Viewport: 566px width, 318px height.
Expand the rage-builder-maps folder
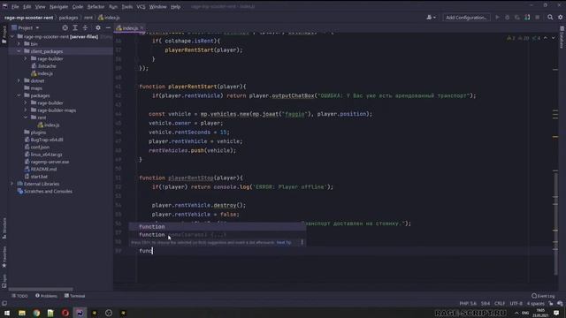(x=26, y=110)
